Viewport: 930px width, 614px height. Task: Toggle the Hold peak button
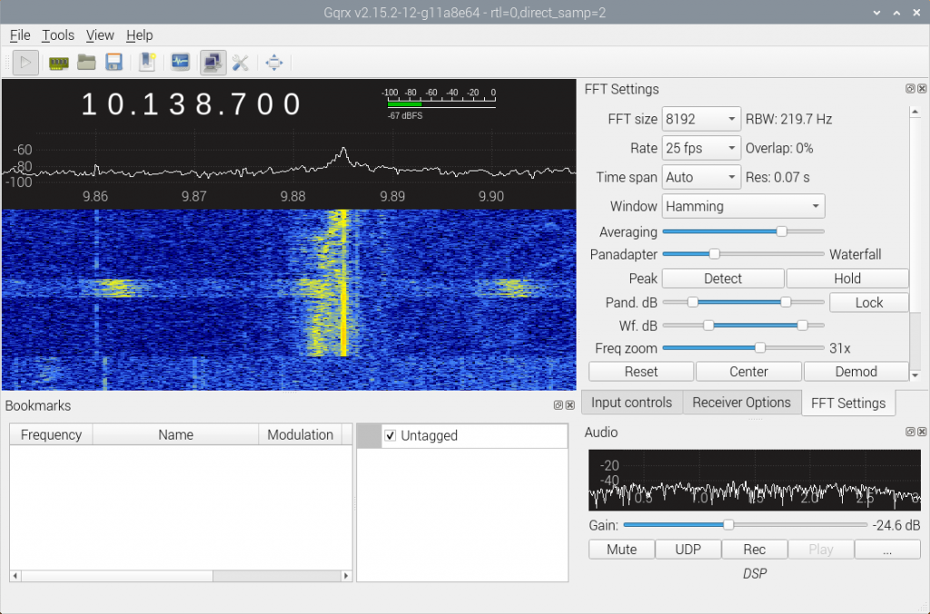point(846,278)
